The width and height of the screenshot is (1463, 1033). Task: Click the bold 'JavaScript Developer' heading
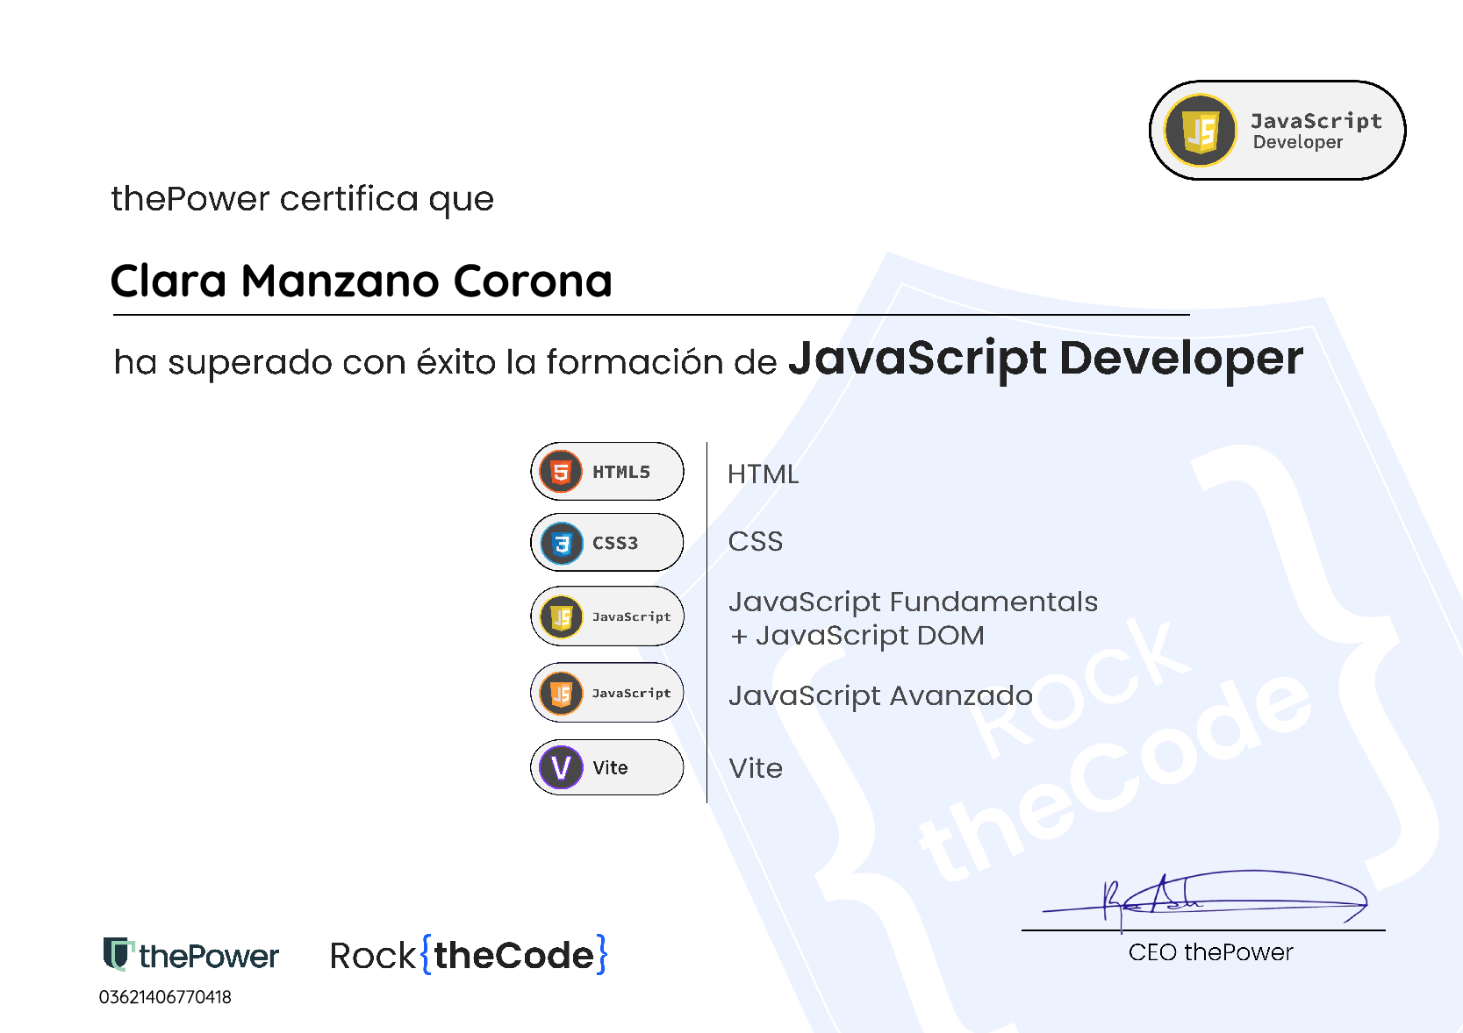[x=1046, y=359]
